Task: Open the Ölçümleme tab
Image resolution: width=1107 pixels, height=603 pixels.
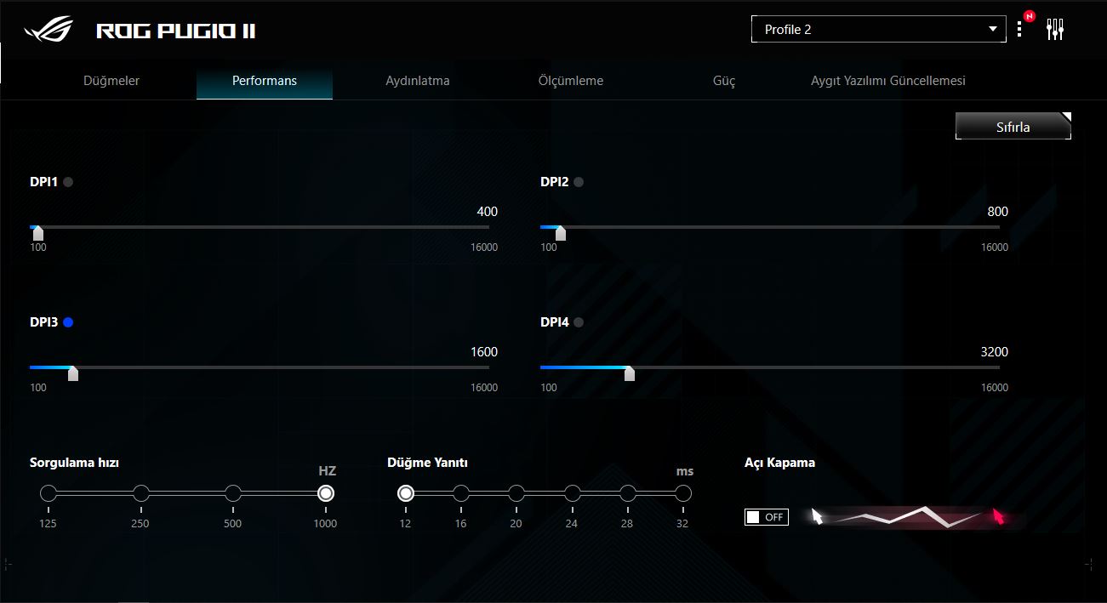Action: click(x=571, y=81)
